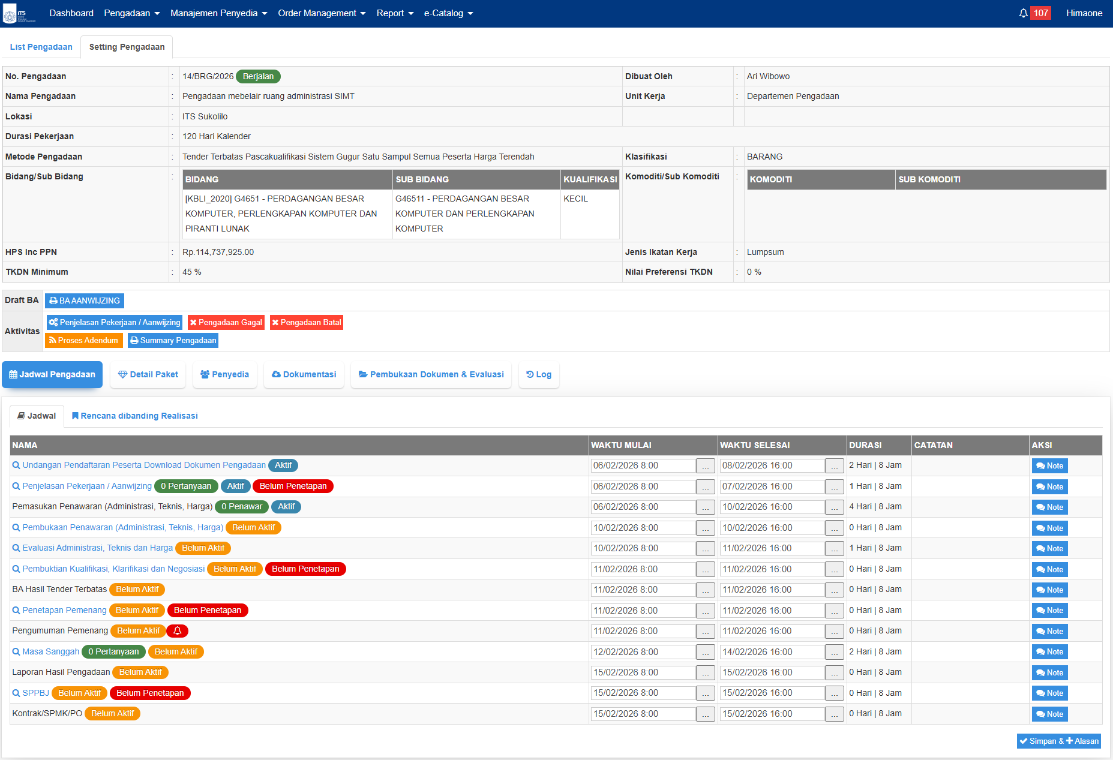
Task: Open Penetapan Pemenang schedule link
Action: [64, 611]
